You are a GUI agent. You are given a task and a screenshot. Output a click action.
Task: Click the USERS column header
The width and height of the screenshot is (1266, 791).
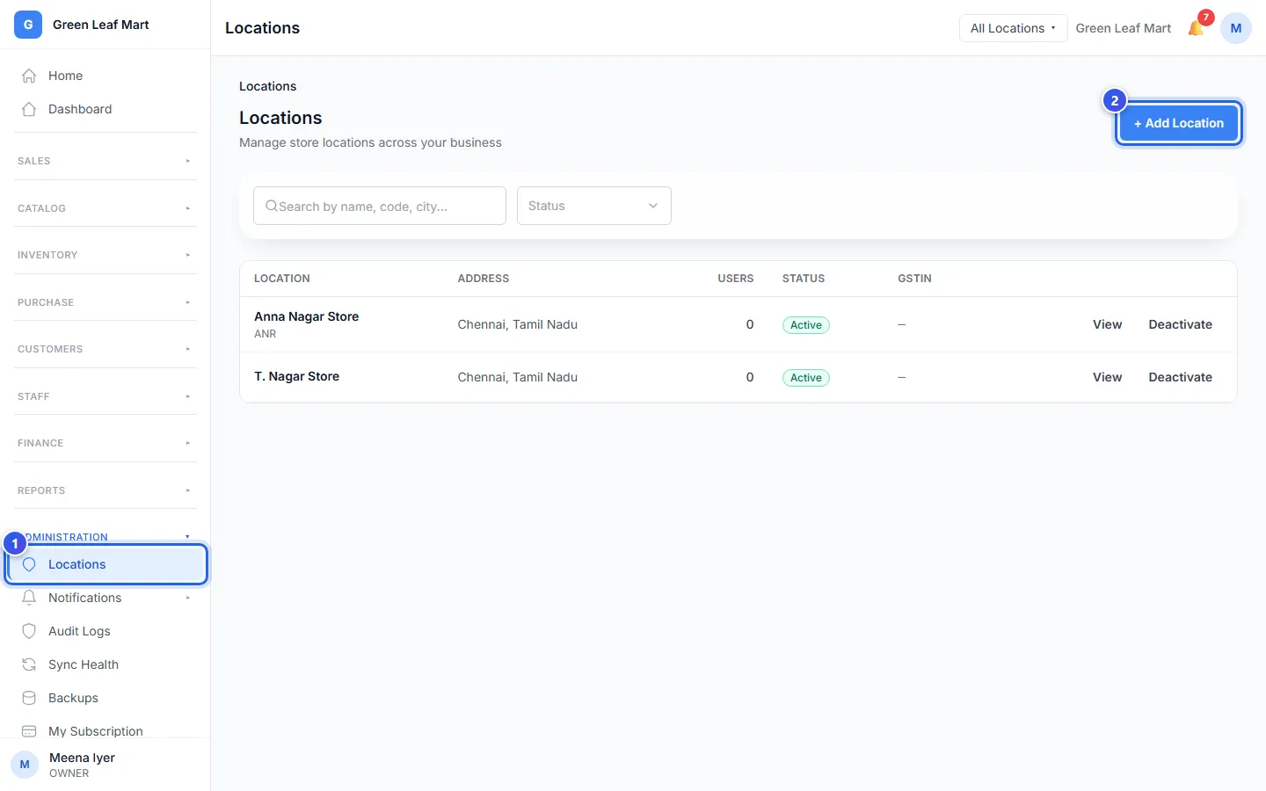(x=736, y=279)
